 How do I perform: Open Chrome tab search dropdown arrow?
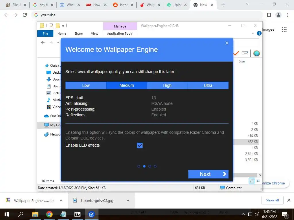coord(248,4)
